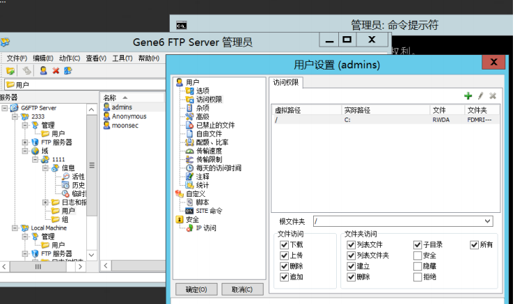Click the remove gray X access icon
This screenshot has width=522, height=304.
(x=493, y=96)
